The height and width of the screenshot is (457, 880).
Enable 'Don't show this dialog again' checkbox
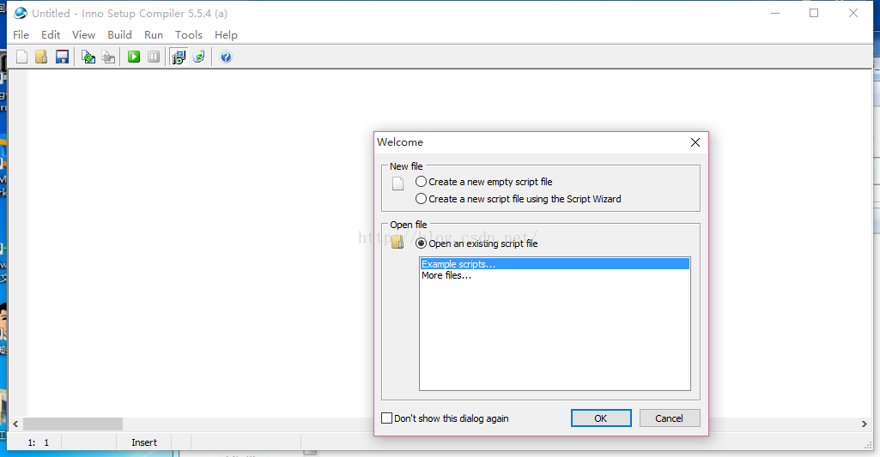(386, 418)
